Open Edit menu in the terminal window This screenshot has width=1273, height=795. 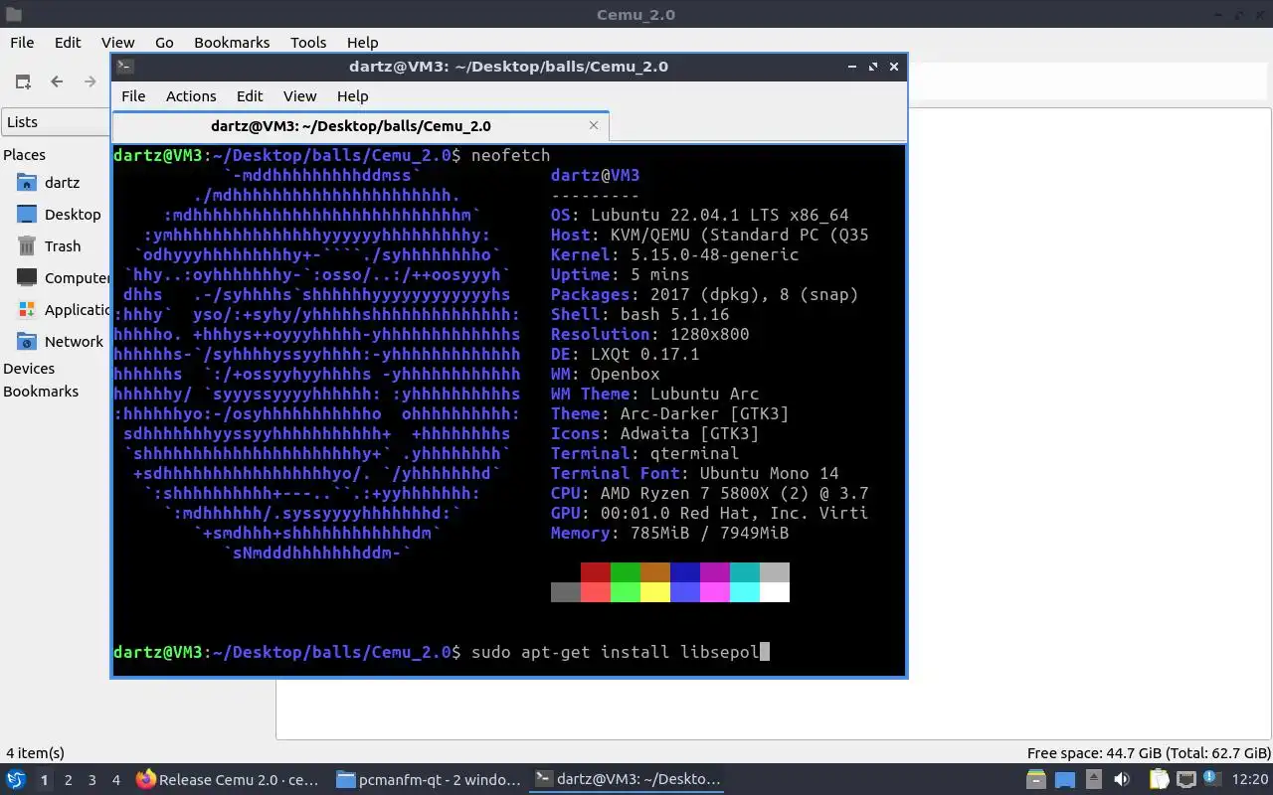point(250,95)
